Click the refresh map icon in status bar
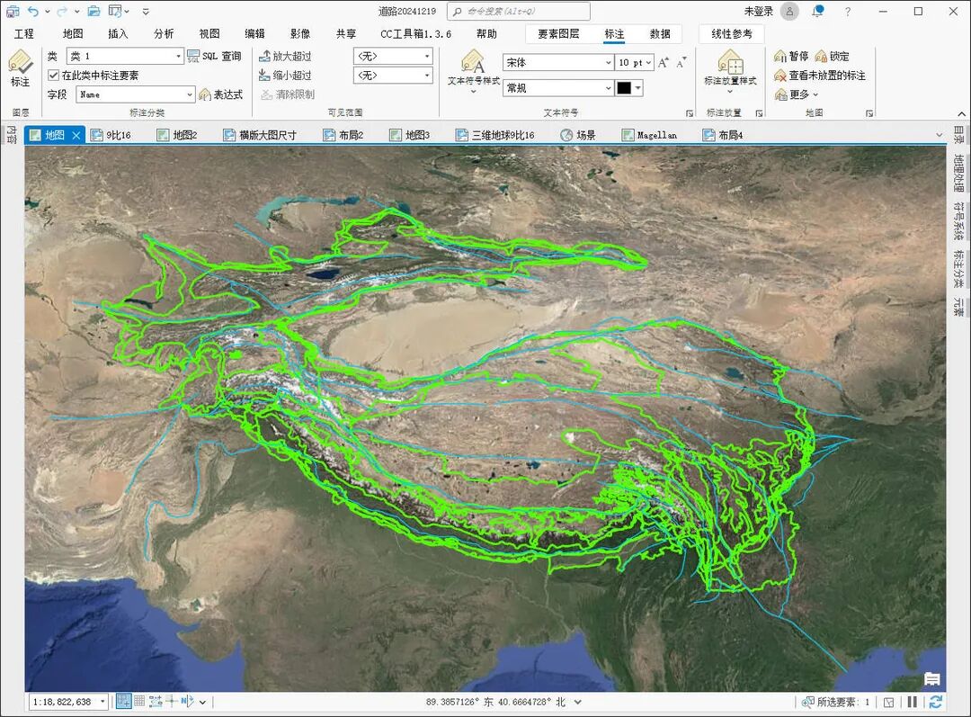Screen dimensions: 971x717 coord(936,702)
